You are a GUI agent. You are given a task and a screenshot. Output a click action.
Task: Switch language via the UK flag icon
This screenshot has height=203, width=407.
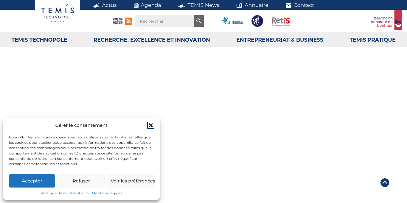click(118, 21)
